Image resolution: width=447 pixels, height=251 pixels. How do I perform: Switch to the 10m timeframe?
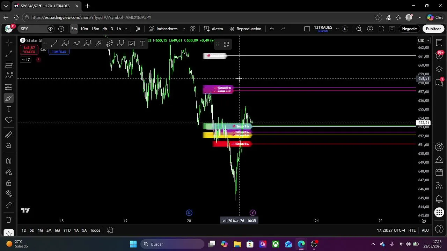point(84,29)
